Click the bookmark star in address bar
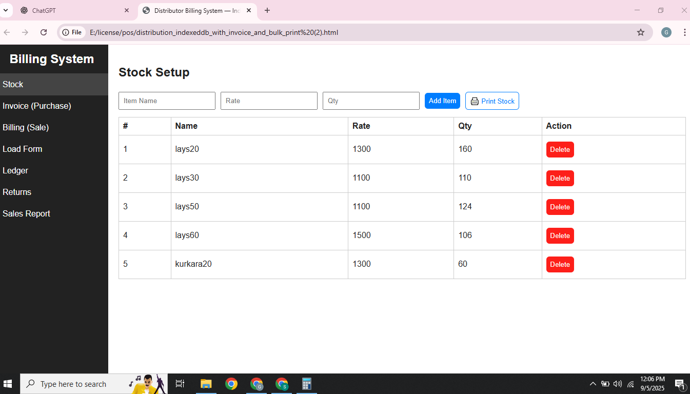The height and width of the screenshot is (394, 690). point(640,32)
